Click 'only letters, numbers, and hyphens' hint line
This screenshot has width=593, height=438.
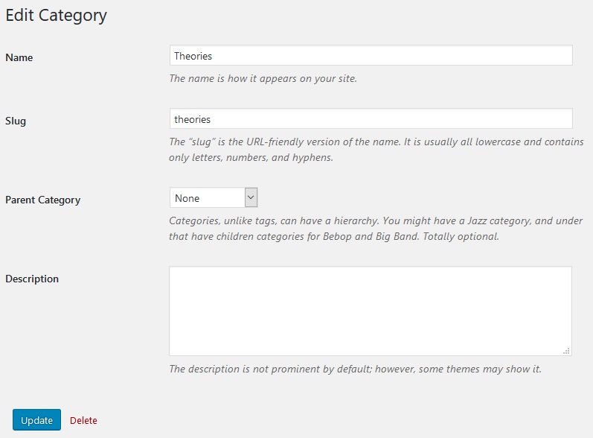coord(251,157)
